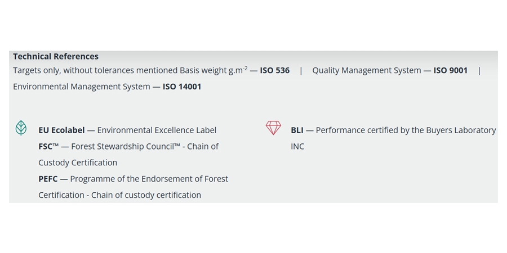Viewport: 507px width, 253px height.
Task: Click the BLI bold label
Action: 297,130
